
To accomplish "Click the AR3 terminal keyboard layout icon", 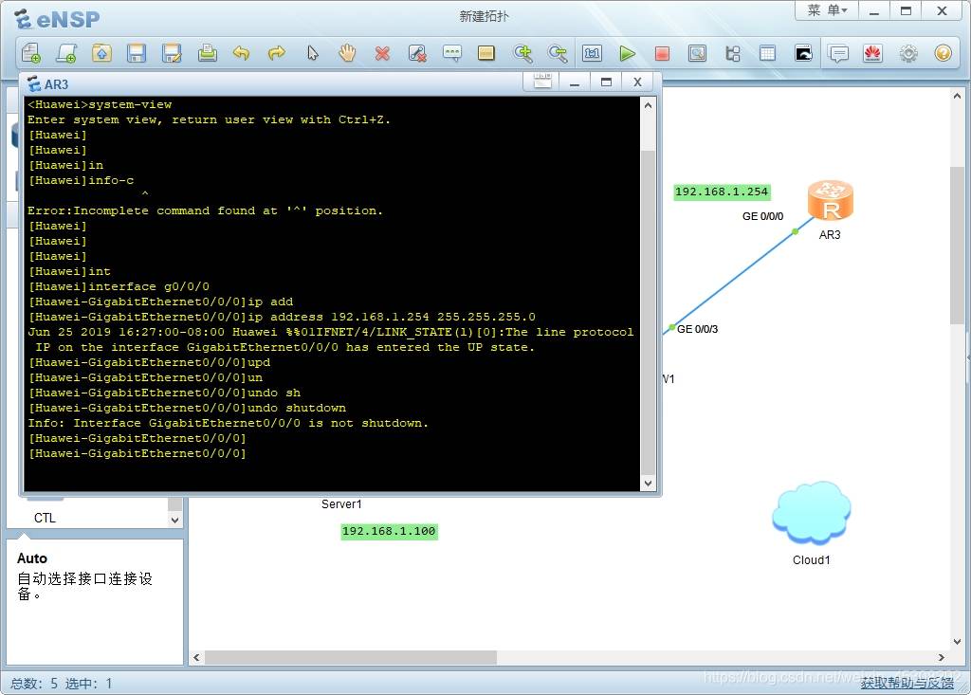I will click(x=541, y=82).
